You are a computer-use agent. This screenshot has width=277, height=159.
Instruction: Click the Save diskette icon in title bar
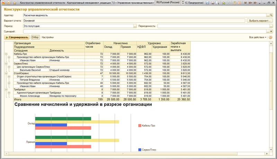point(207,3)
